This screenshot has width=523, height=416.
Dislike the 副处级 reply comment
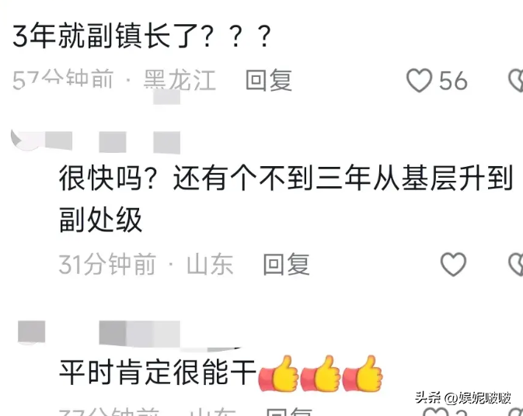pos(516,264)
